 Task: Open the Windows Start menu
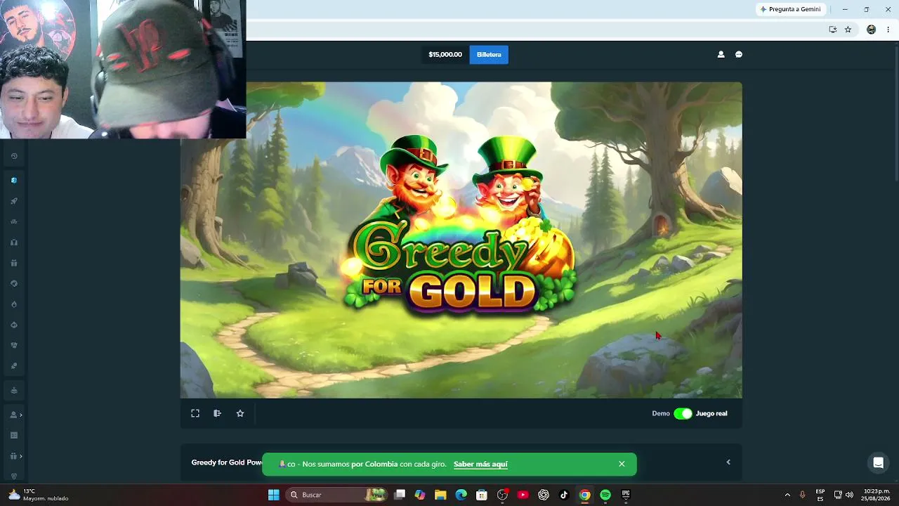click(x=274, y=495)
